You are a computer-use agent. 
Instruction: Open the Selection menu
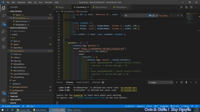[21, 2]
